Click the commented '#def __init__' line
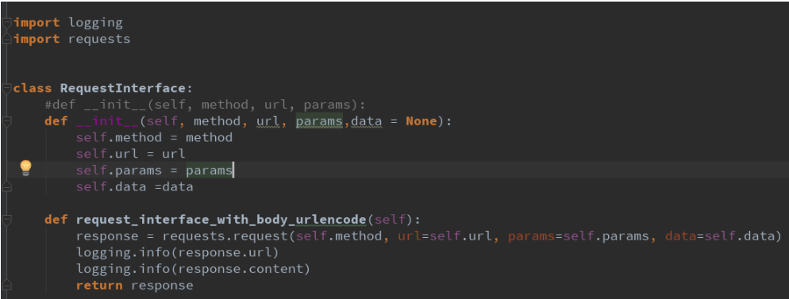The width and height of the screenshot is (789, 299). [204, 105]
